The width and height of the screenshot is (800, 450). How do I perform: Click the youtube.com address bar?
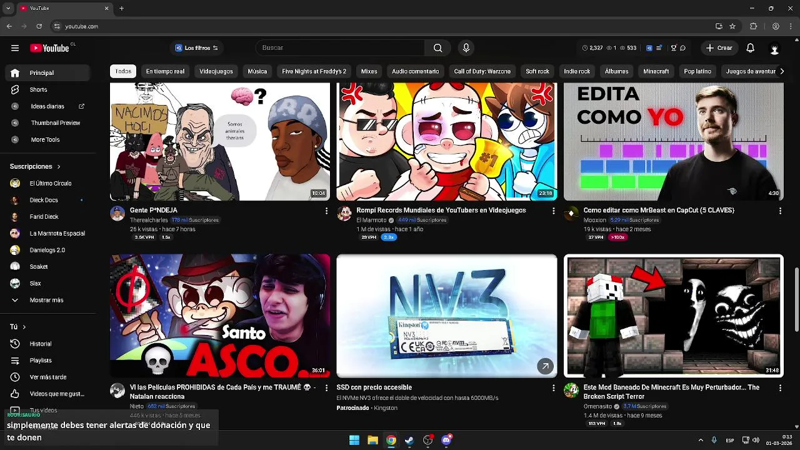coord(381,26)
